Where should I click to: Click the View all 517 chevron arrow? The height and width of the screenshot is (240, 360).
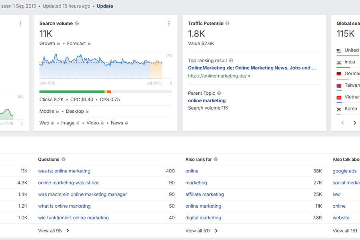[x=216, y=230]
